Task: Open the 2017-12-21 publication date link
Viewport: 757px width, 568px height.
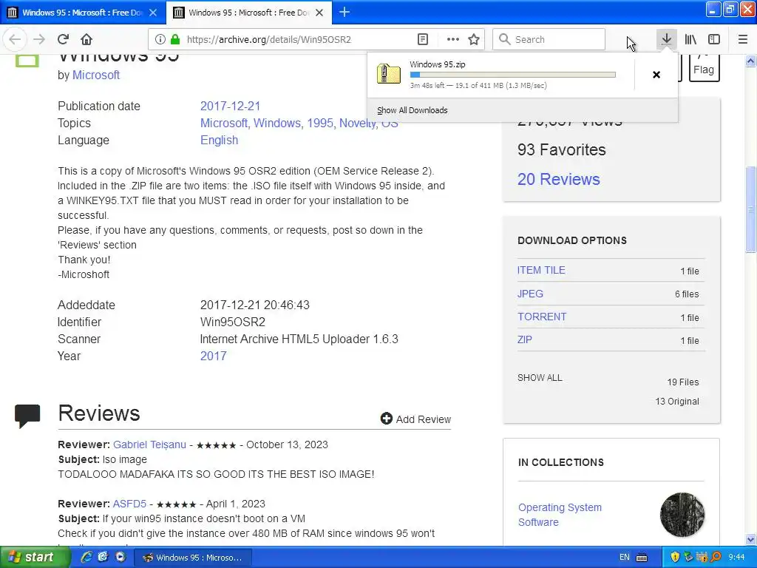Action: pyautogui.click(x=231, y=106)
